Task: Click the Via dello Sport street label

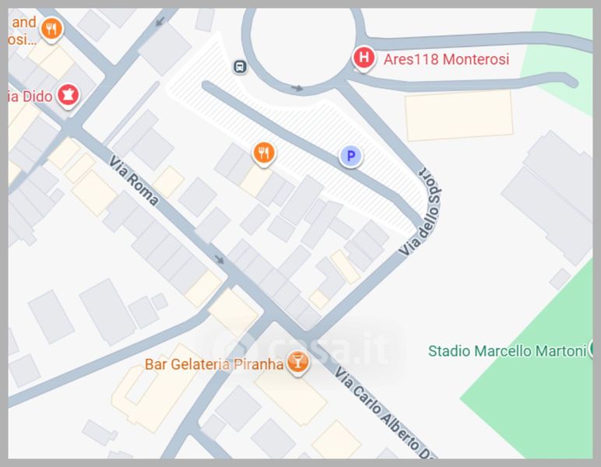Action: (x=420, y=211)
